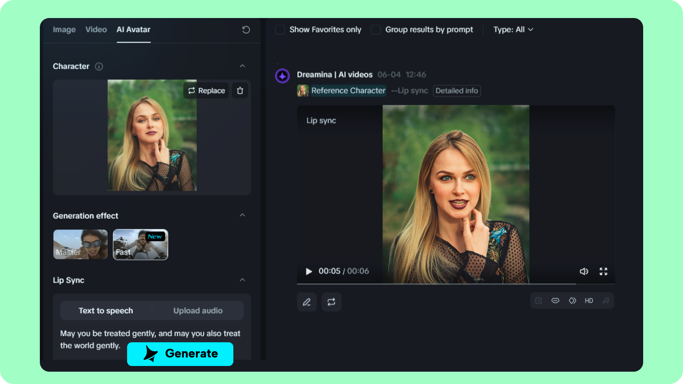The height and width of the screenshot is (384, 683).
Task: Click the frame interpolation diamond icon
Action: pyautogui.click(x=572, y=301)
